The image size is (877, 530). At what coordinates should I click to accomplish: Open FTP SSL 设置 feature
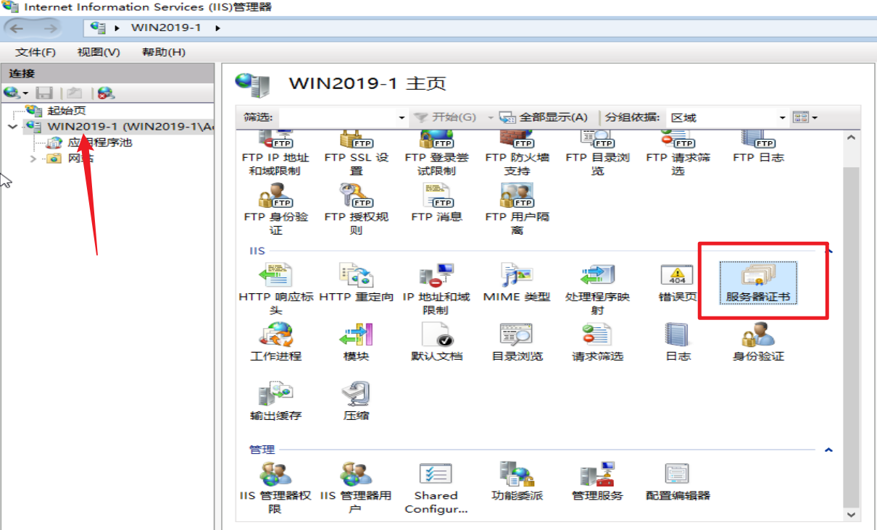tap(356, 153)
